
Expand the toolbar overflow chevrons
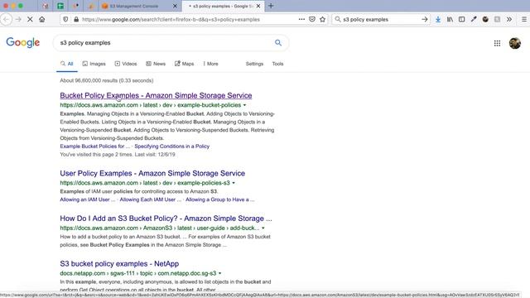click(x=509, y=19)
